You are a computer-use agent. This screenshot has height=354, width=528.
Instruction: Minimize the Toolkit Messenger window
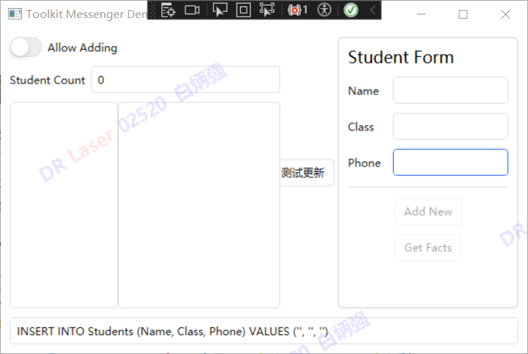click(421, 14)
